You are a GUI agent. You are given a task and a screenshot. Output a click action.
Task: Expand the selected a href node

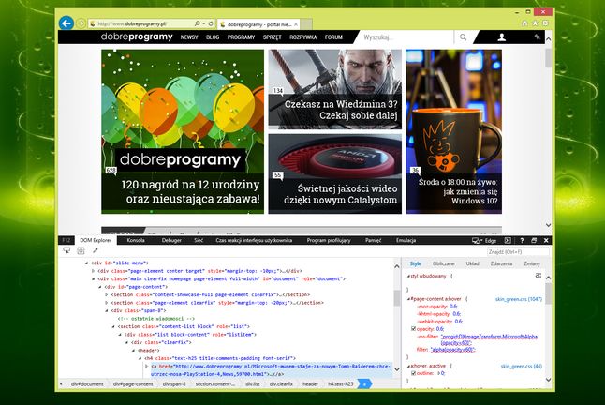[147, 366]
